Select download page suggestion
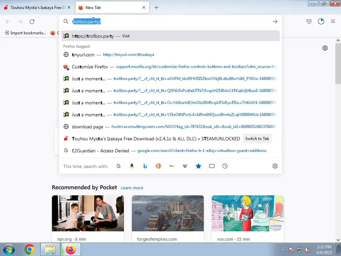The height and width of the screenshot is (256, 341). [x=170, y=126]
